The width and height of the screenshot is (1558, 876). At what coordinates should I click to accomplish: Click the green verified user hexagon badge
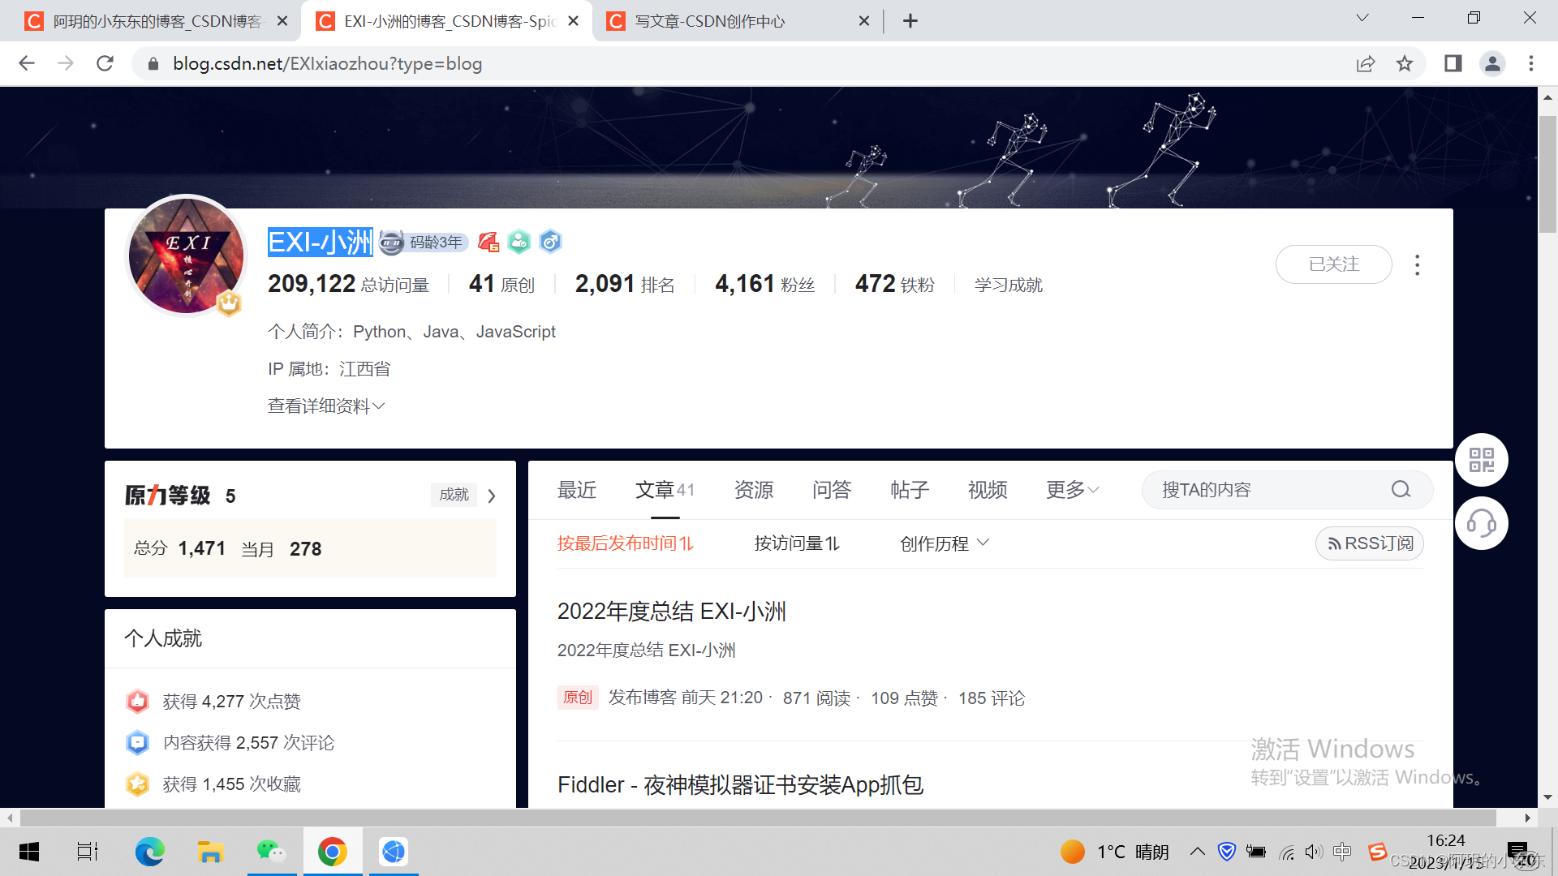519,241
